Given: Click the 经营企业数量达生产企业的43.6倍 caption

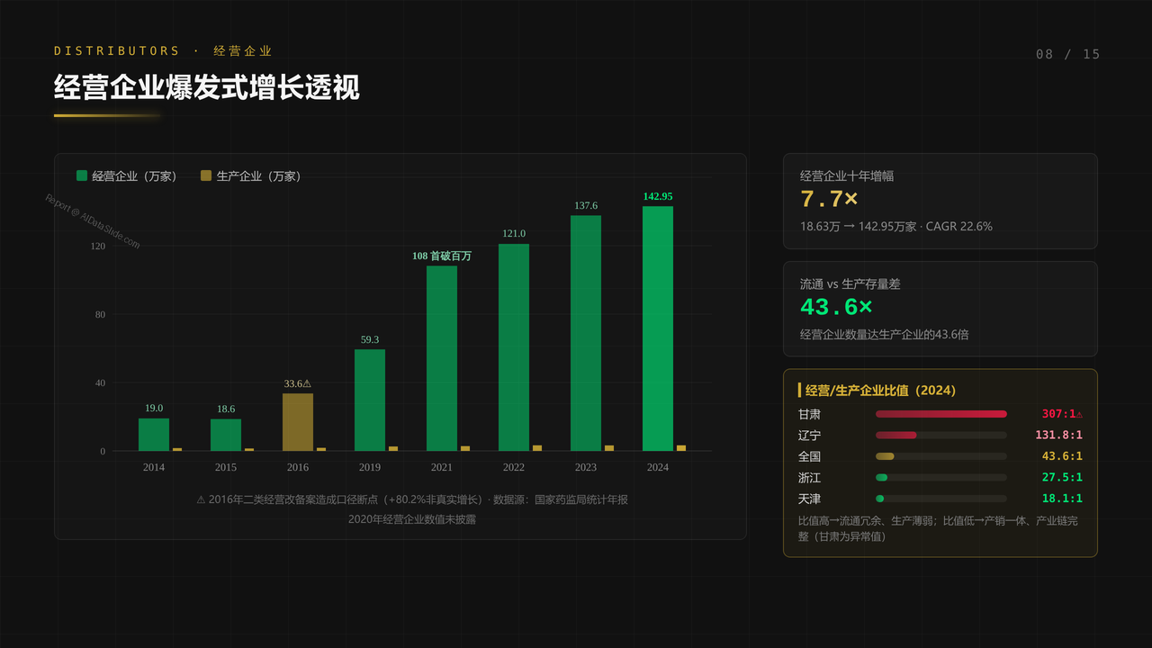Looking at the screenshot, I should pos(885,335).
